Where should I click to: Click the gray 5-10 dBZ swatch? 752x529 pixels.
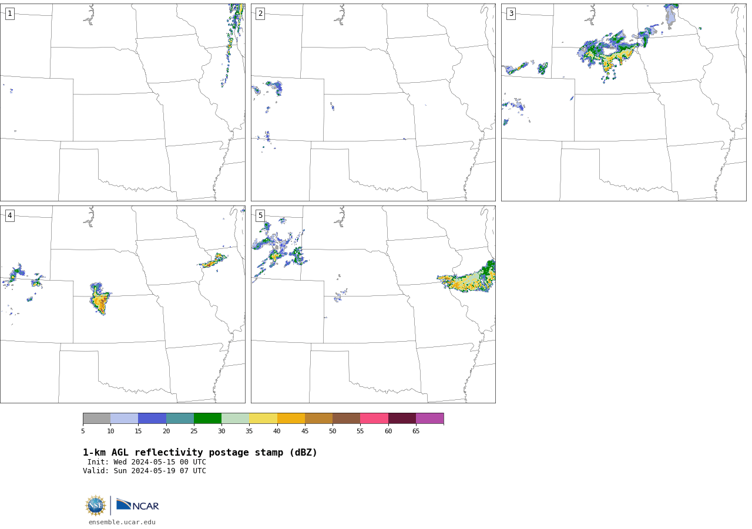click(x=96, y=419)
